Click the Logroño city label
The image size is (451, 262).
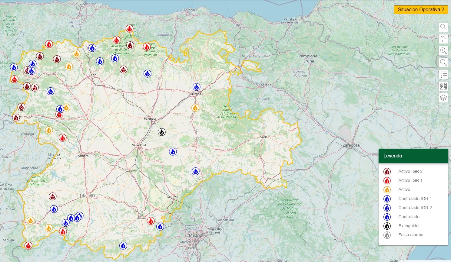click(265, 85)
